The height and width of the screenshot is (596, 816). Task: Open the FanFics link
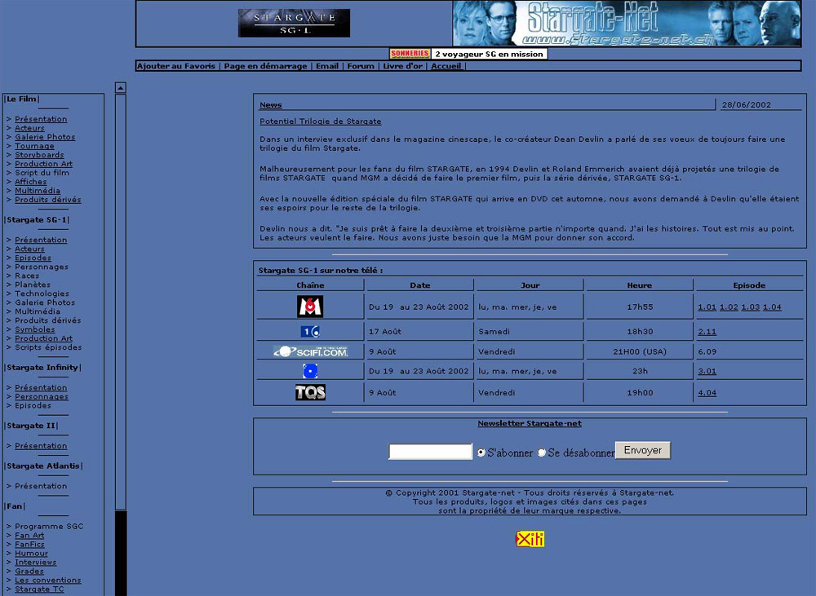coord(29,544)
